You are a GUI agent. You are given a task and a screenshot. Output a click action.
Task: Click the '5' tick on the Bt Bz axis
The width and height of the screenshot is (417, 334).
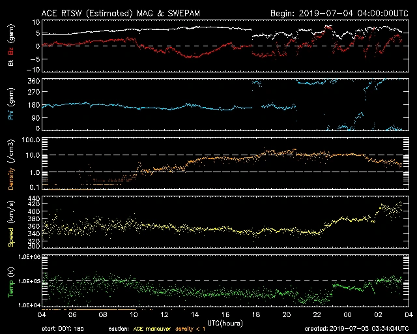pyautogui.click(x=38, y=33)
